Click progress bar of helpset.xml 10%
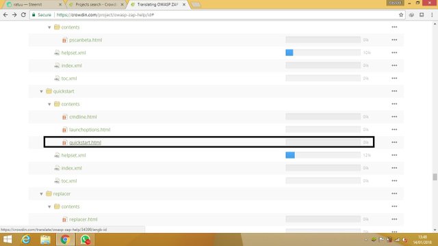 pyautogui.click(x=323, y=53)
